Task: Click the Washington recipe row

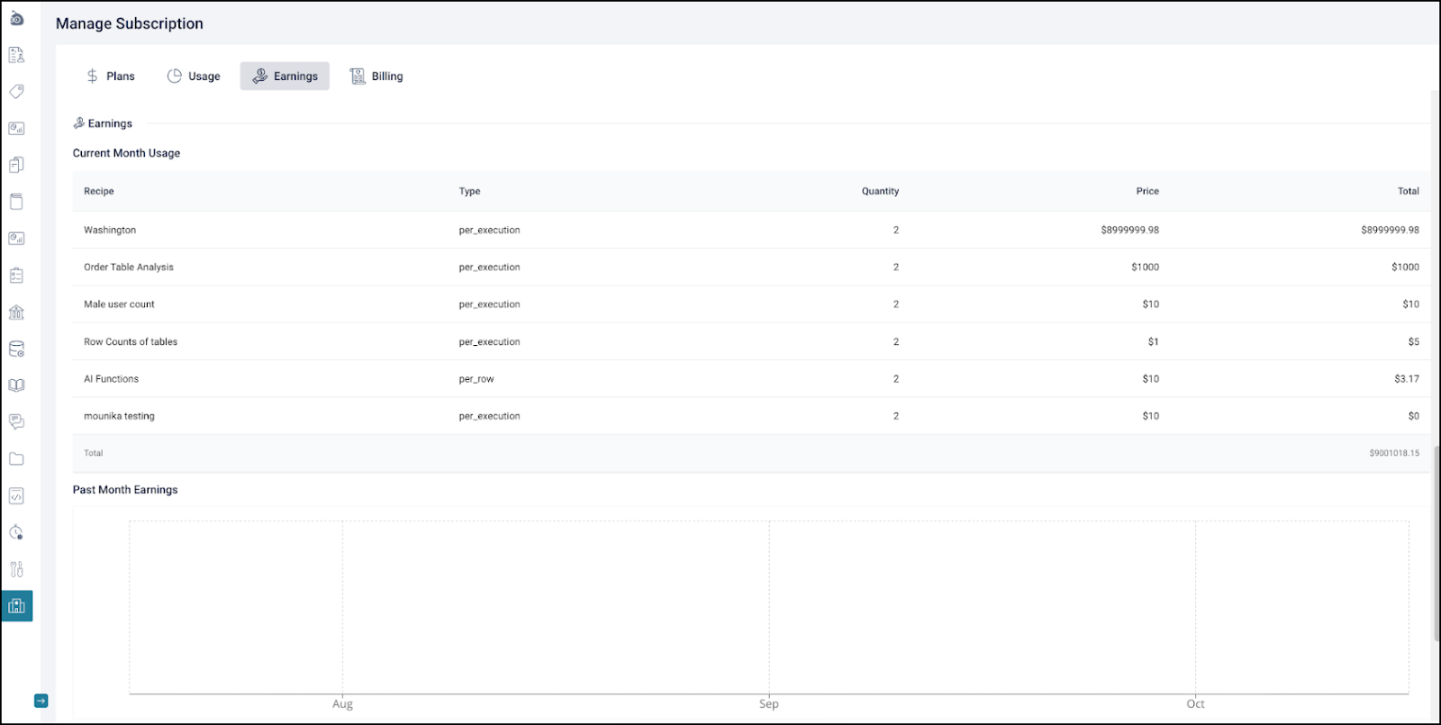Action: 110,231
